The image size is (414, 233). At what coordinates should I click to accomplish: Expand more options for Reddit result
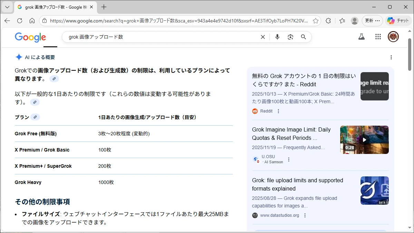click(278, 111)
